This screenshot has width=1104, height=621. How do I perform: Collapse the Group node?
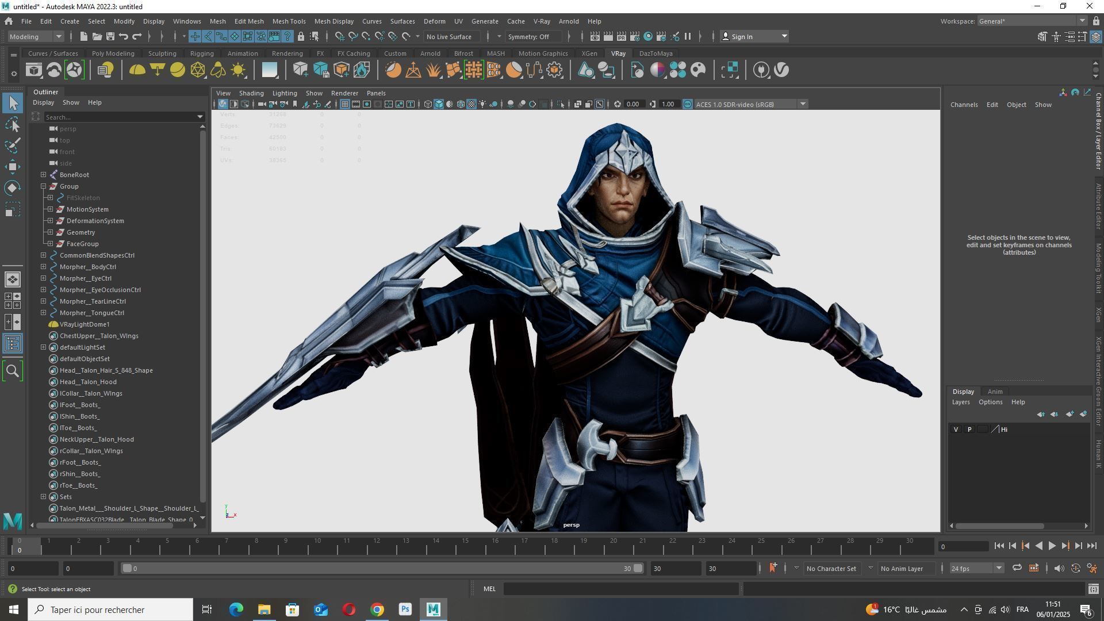(44, 186)
